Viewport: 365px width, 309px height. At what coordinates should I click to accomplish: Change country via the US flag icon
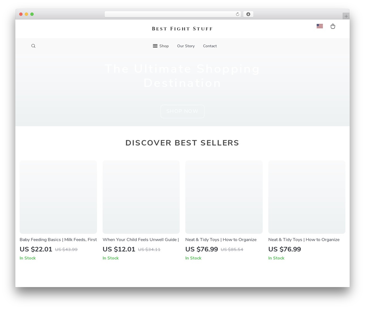(x=320, y=26)
